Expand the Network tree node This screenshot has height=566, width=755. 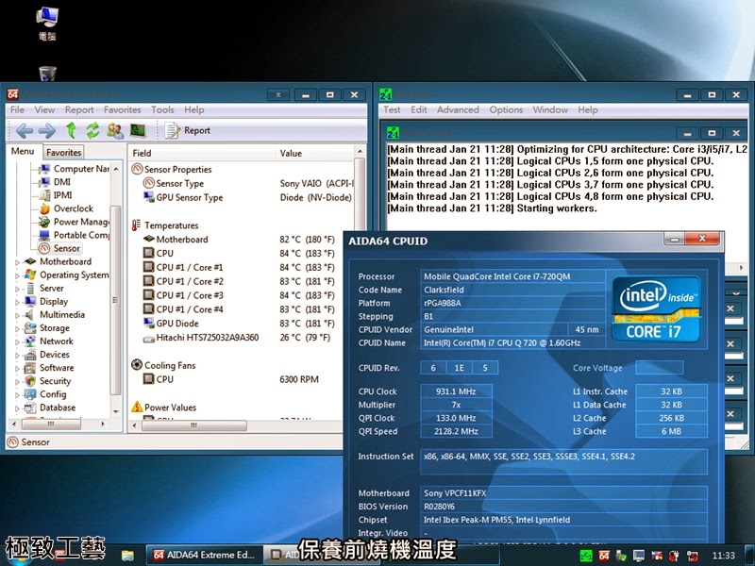(17, 341)
